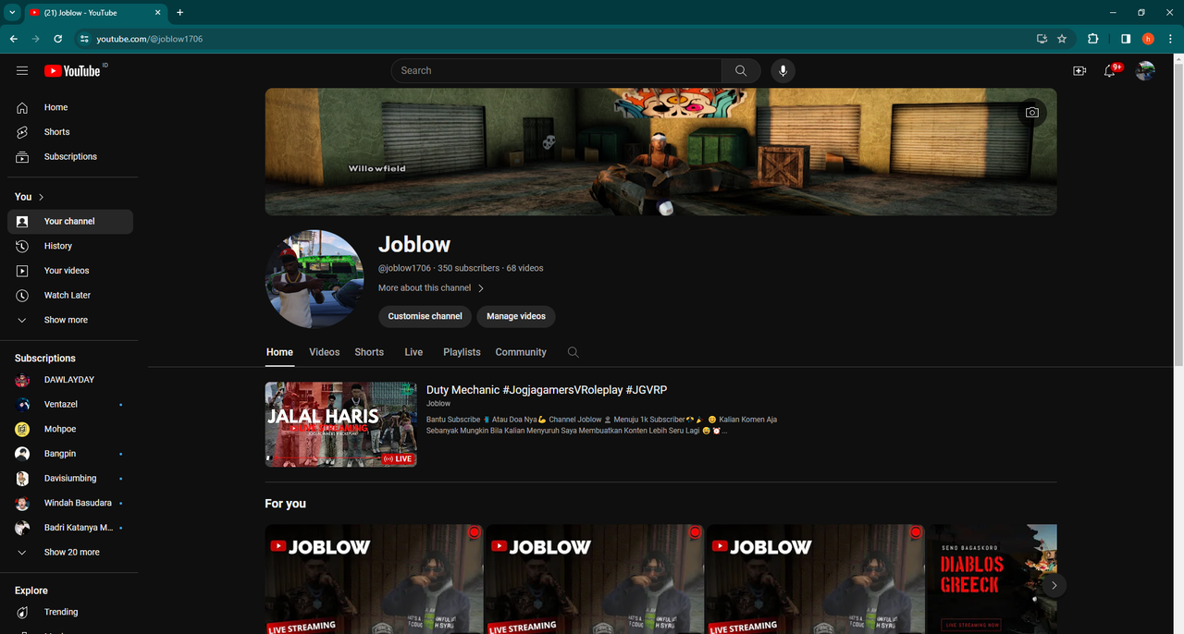Click install/cast icon in address bar

tap(1042, 39)
